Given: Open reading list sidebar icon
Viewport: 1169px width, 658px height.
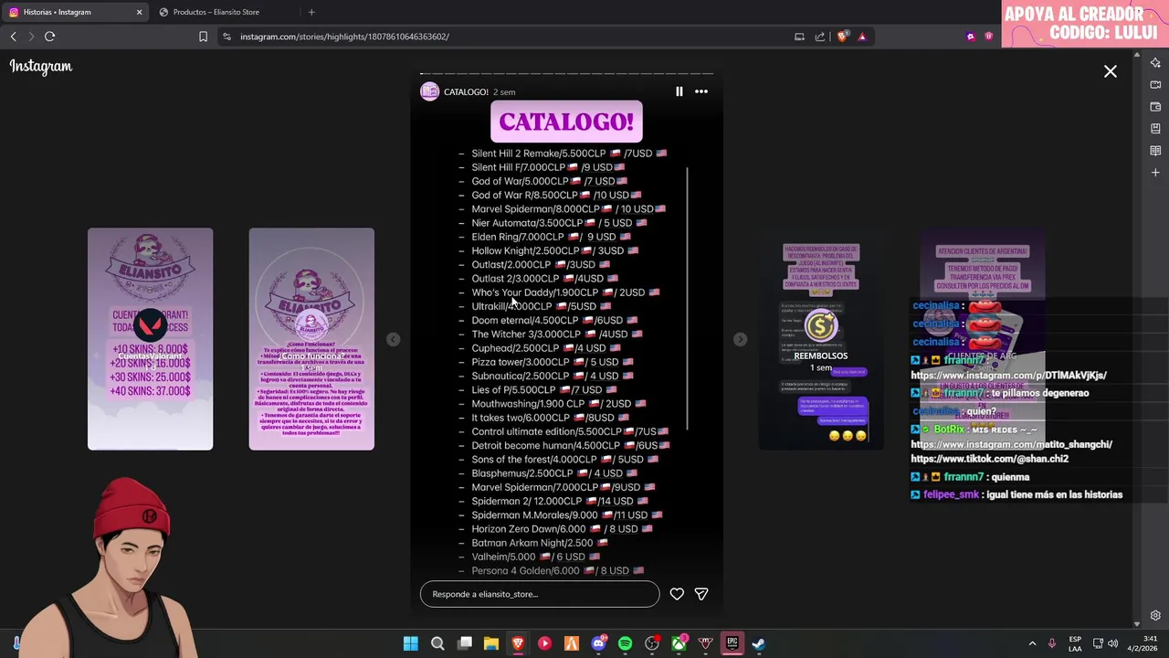Looking at the screenshot, I should pos(1155,151).
